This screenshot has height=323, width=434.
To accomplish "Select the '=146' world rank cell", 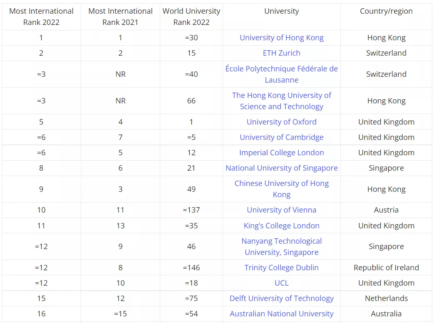I will (x=191, y=267).
